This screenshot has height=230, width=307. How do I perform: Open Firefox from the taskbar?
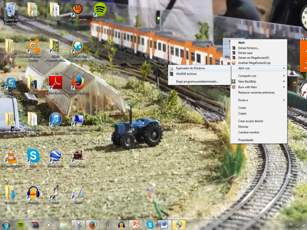[93, 225]
